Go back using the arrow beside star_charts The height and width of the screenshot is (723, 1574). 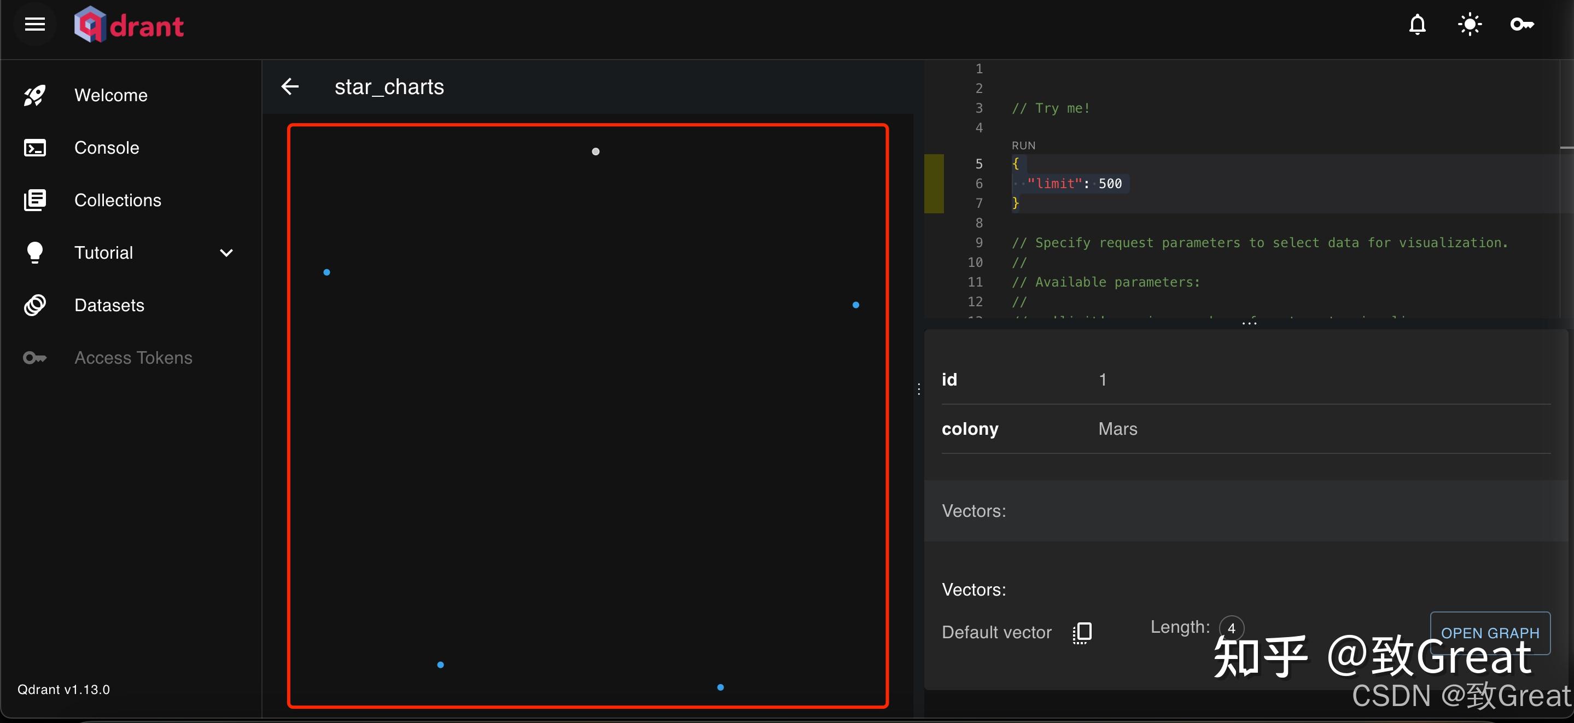(x=290, y=87)
